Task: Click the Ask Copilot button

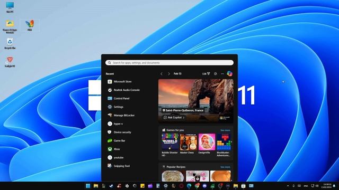Action: click(174, 117)
